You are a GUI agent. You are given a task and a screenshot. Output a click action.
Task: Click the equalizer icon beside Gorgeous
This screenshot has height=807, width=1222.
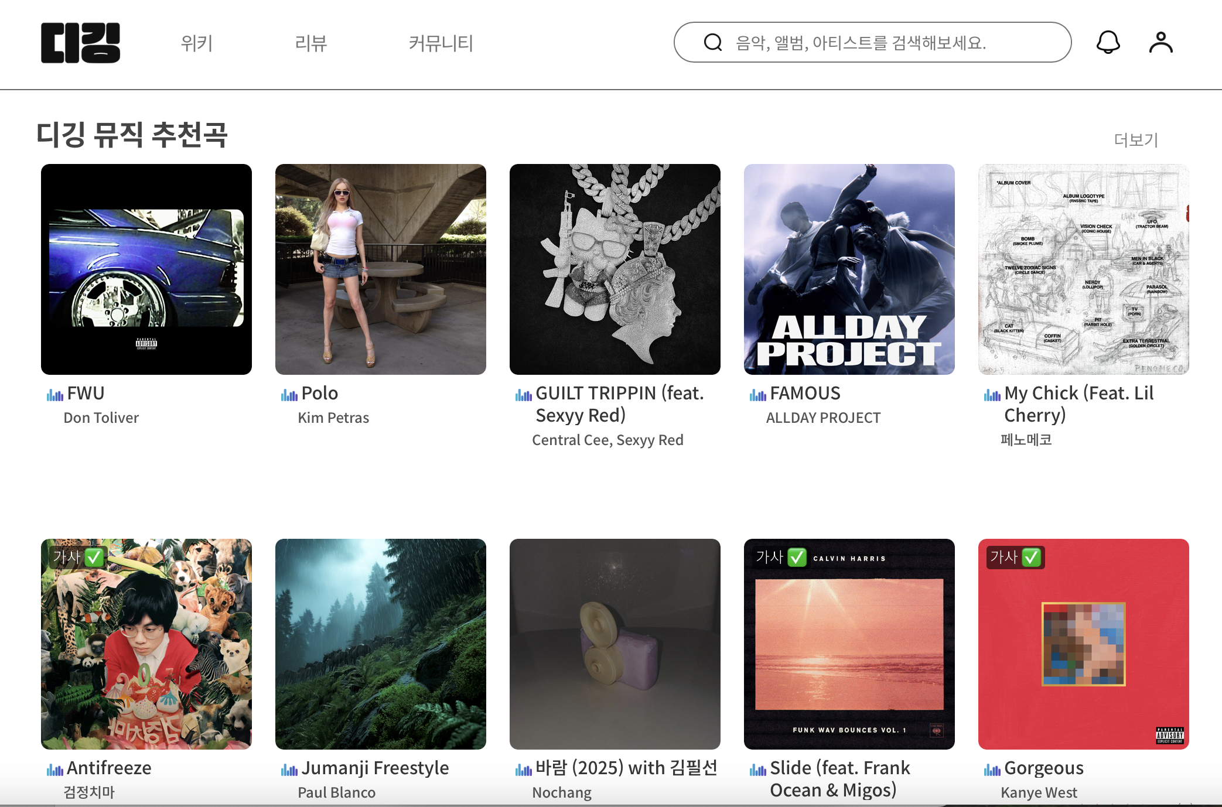[x=992, y=770]
